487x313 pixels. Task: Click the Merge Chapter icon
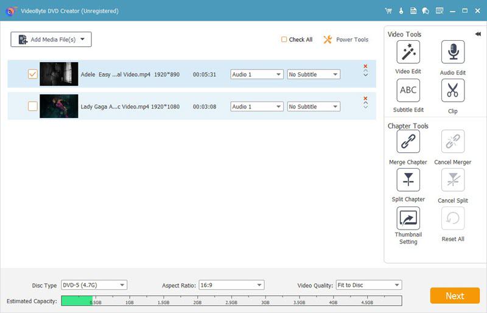(x=408, y=141)
